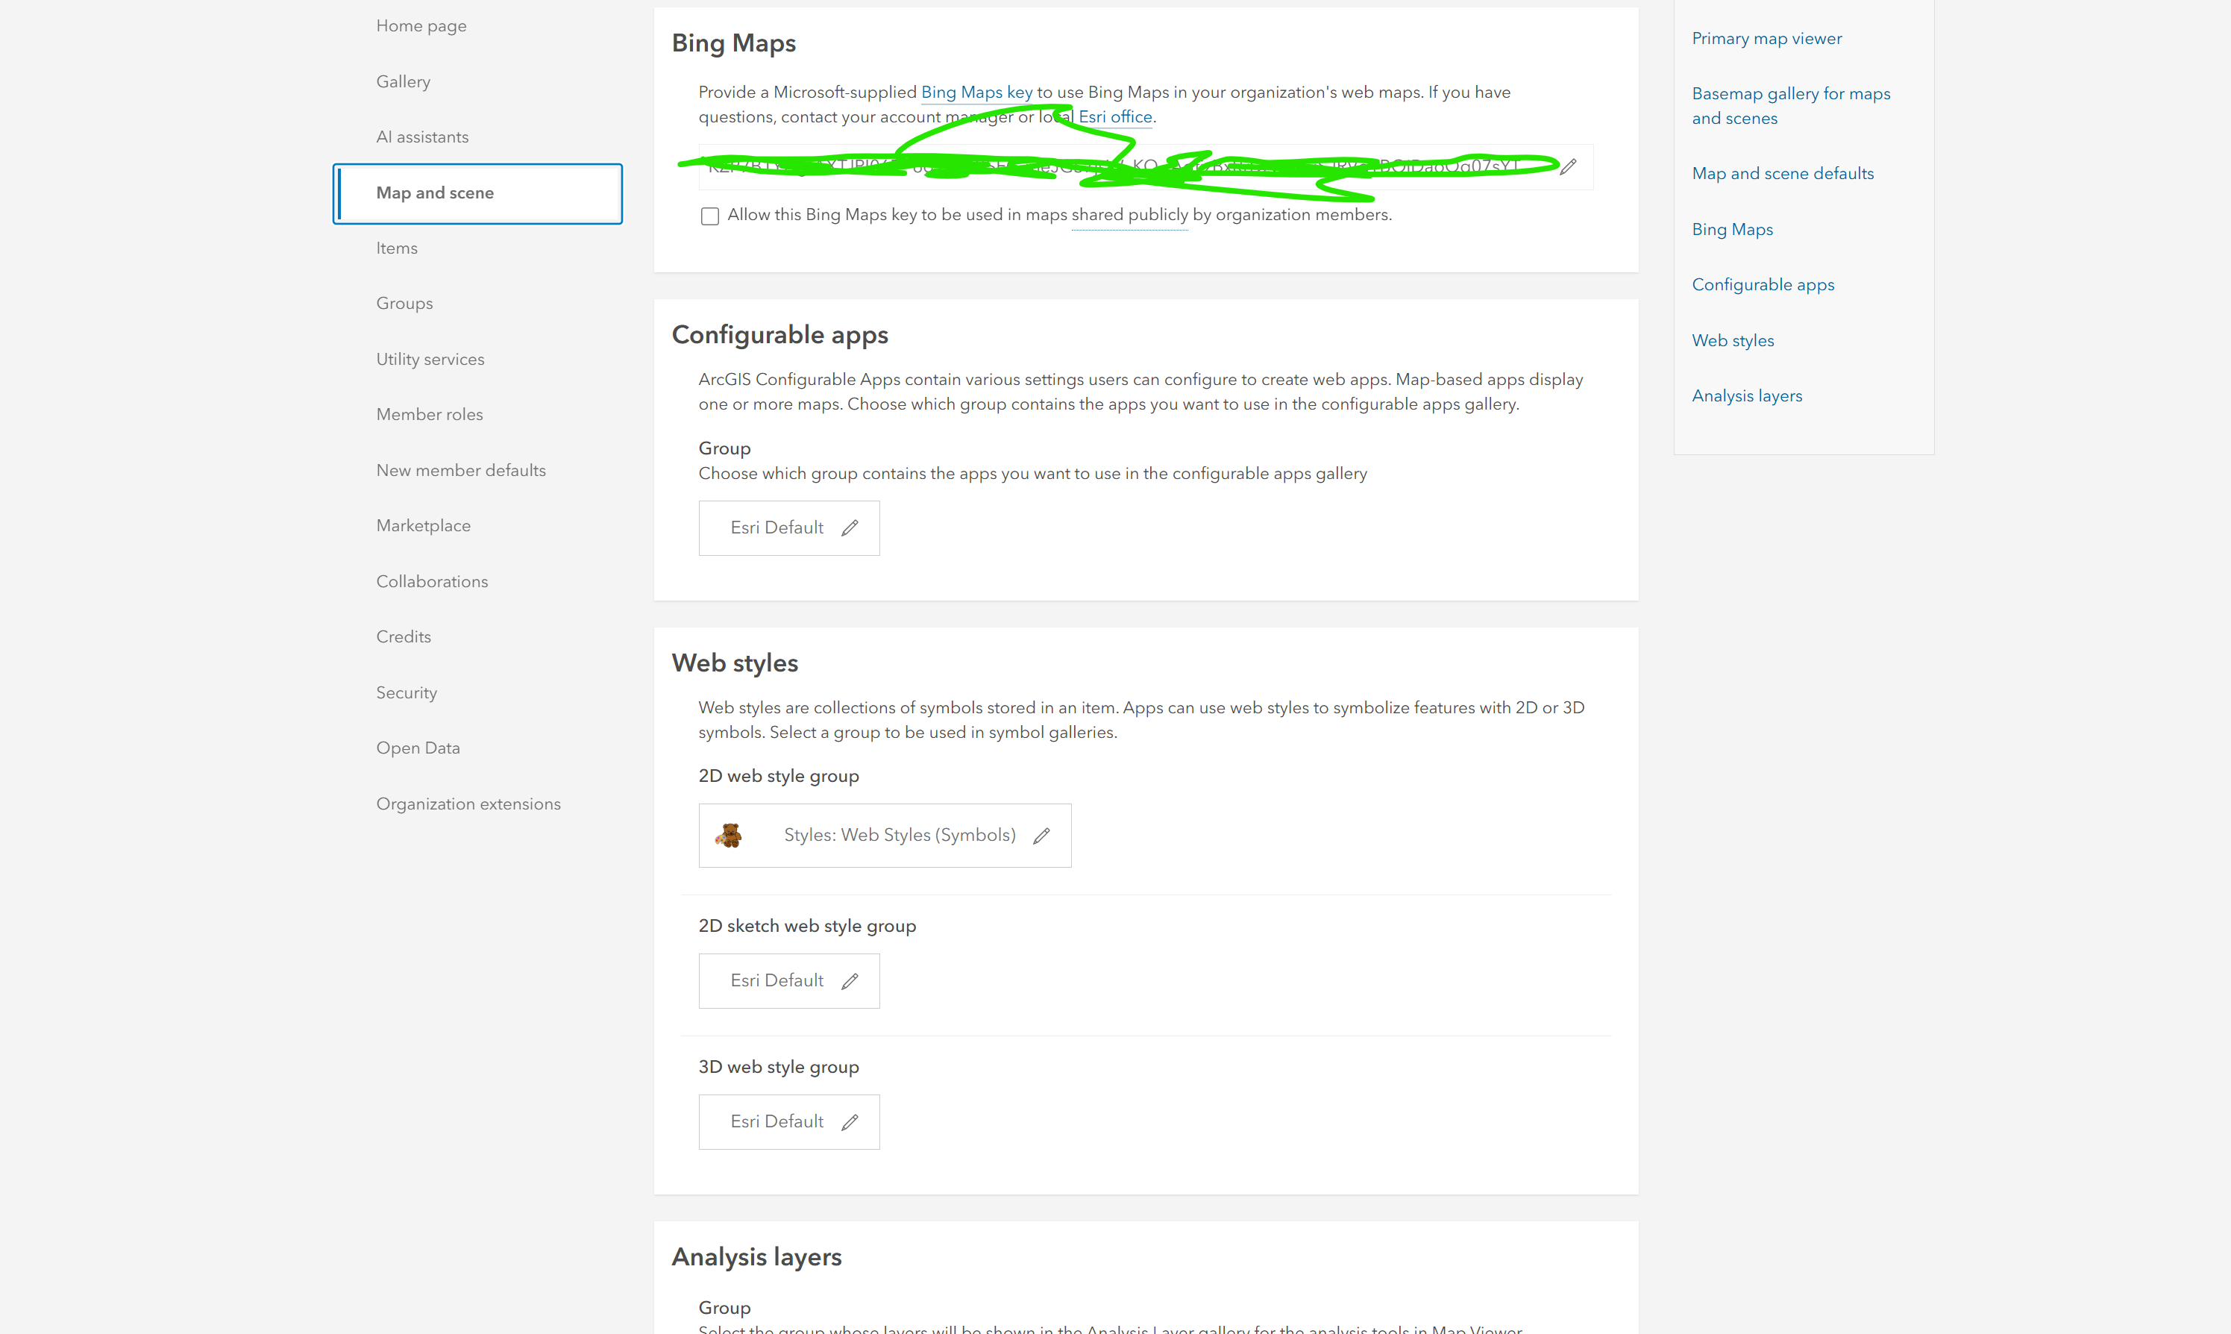Viewport: 2231px width, 1334px height.
Task: Navigate to Basemap gallery for maps and scenes
Action: 1790,105
